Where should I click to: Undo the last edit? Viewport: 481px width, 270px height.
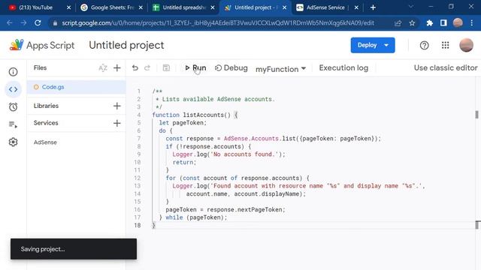[x=135, y=68]
